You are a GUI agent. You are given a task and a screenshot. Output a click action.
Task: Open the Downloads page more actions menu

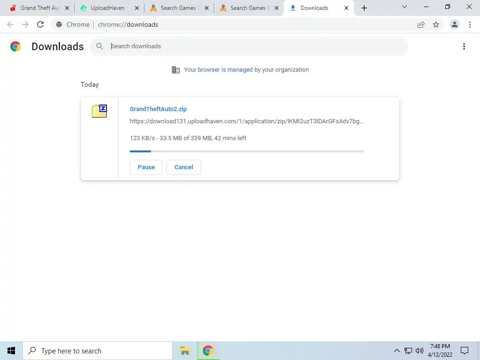[x=464, y=46]
